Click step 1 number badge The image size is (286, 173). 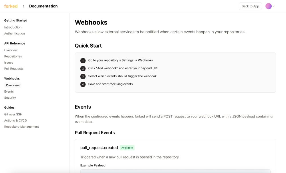(83, 60)
